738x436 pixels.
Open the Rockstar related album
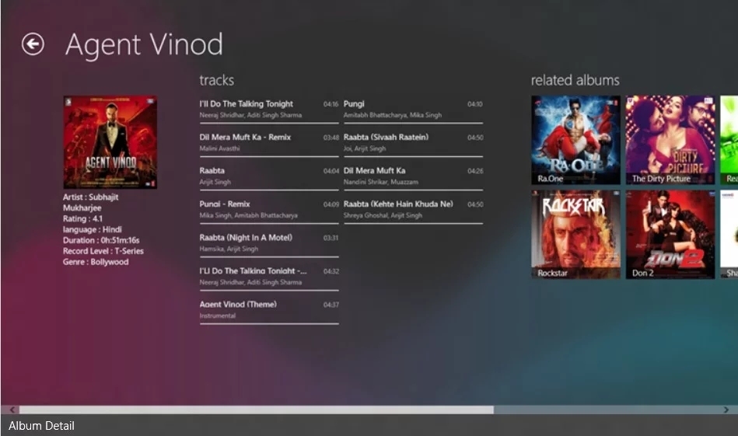click(575, 234)
